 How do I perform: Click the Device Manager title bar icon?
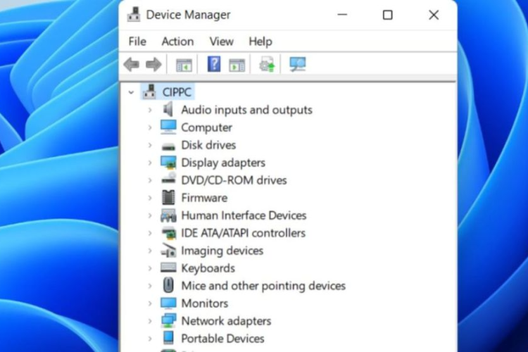click(x=134, y=15)
